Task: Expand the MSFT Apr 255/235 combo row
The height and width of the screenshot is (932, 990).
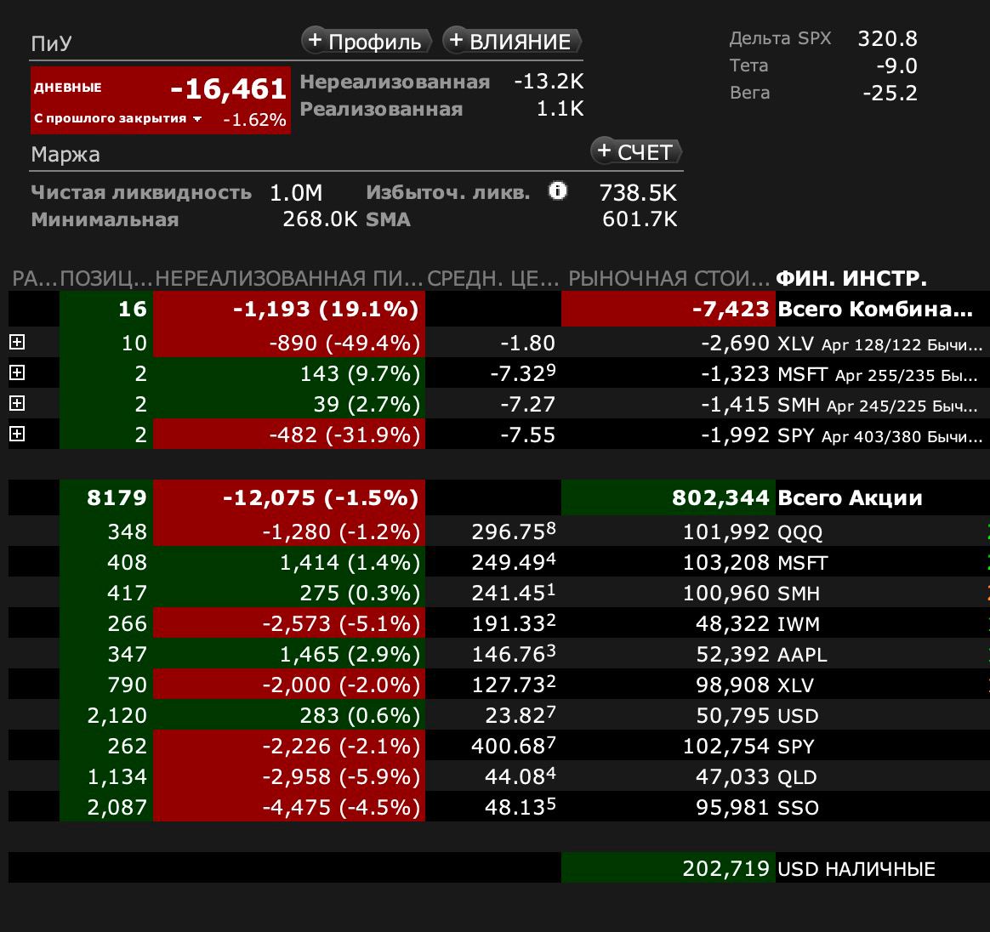Action: [17, 372]
